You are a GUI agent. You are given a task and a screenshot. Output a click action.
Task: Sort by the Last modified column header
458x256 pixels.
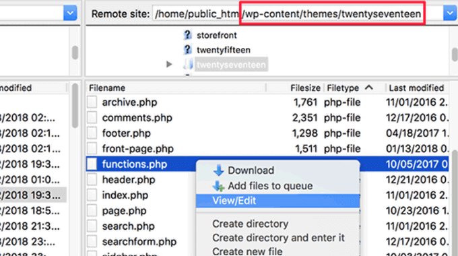click(x=417, y=88)
